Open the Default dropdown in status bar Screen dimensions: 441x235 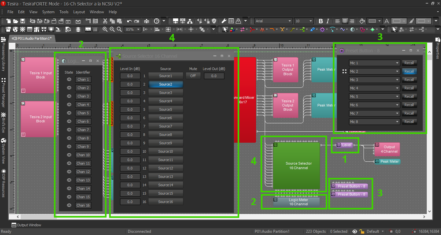375,231
